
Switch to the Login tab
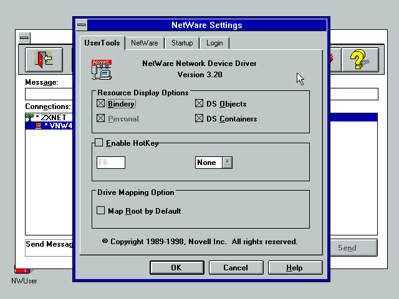tap(214, 43)
